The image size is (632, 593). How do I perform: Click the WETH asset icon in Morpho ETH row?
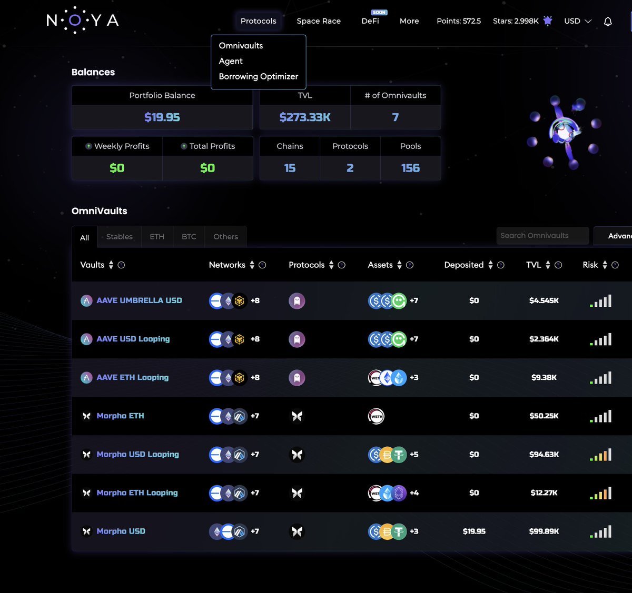376,416
